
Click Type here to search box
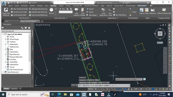(28, 95)
